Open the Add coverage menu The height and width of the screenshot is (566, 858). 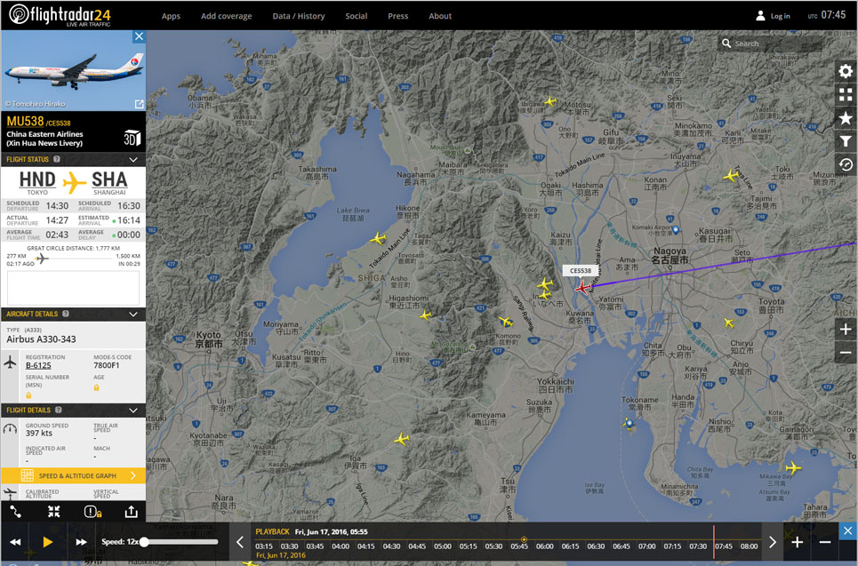[226, 16]
